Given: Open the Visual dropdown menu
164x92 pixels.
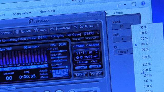Looking at the screenshot, I should click(x=78, y=39).
